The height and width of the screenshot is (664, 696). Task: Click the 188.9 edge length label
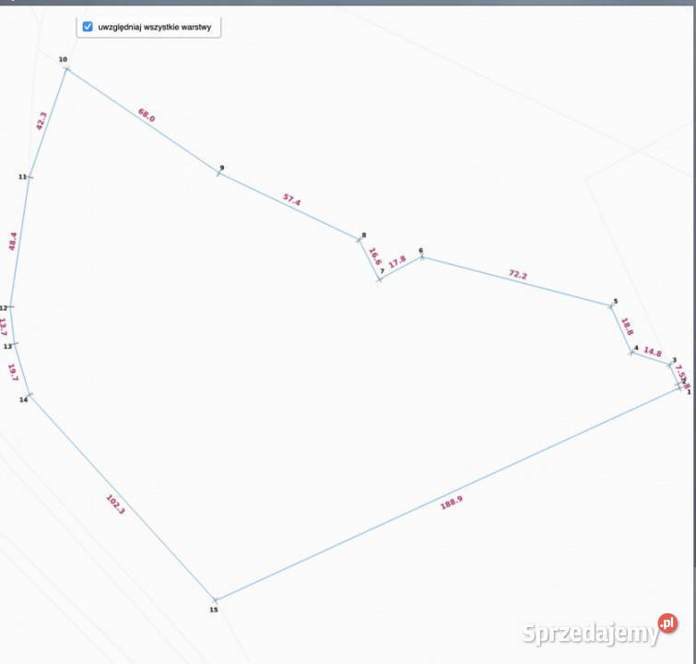click(x=452, y=504)
